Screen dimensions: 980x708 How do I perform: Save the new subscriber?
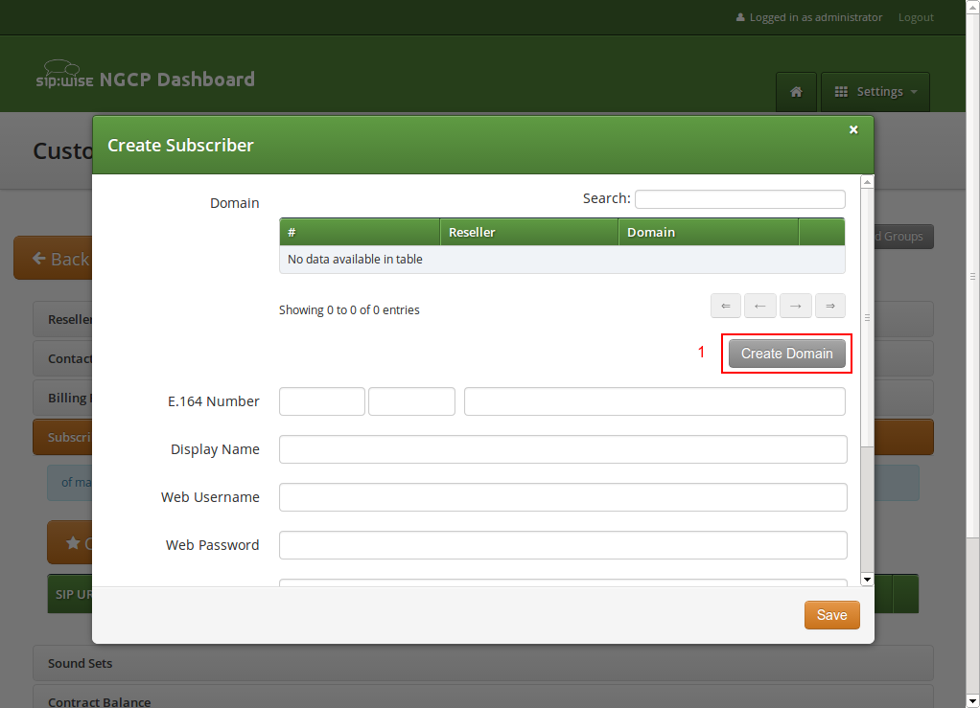click(830, 615)
